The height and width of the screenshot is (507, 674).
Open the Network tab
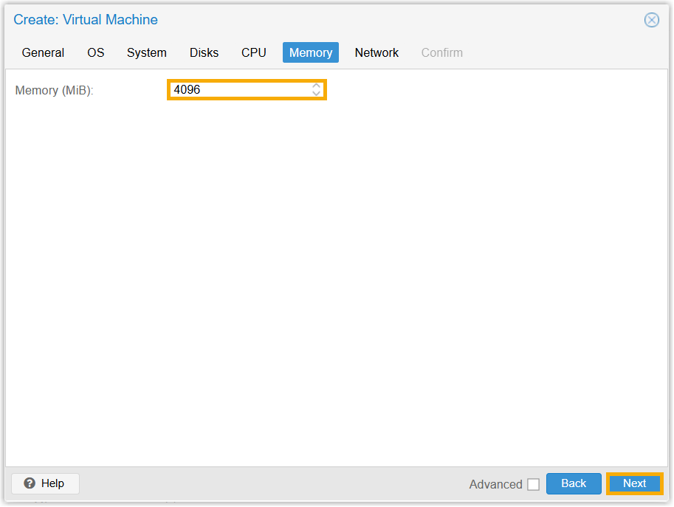pyautogui.click(x=376, y=52)
